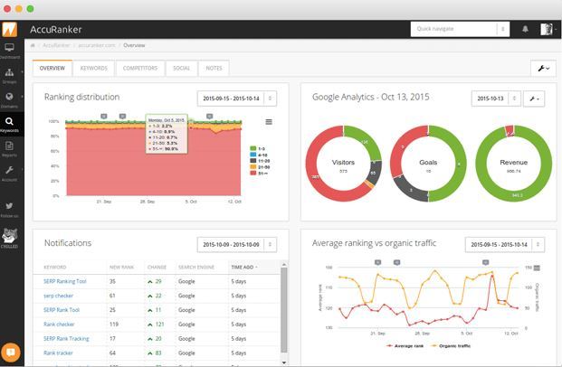Screen dimensions: 562x367
Task: Sort by the New Rank column header
Action: (x=121, y=267)
